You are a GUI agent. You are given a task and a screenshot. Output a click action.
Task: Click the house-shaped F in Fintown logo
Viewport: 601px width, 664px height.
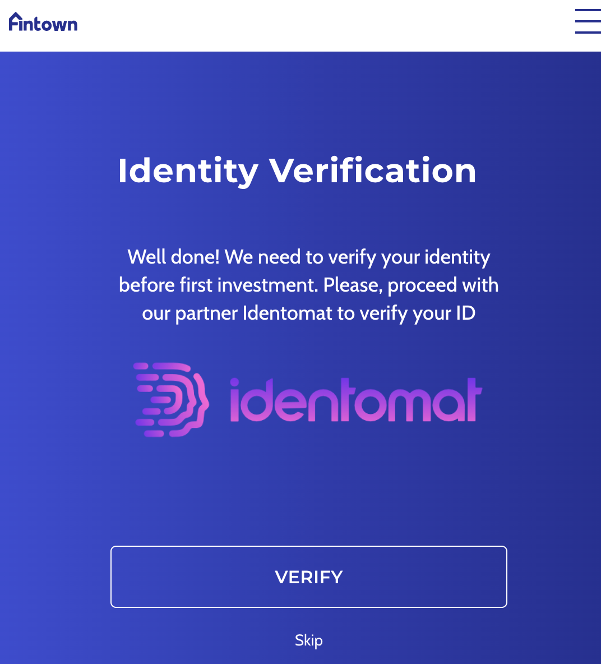[15, 21]
